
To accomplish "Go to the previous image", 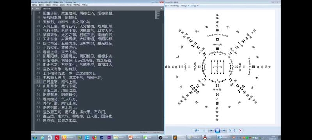I will coord(211,131).
